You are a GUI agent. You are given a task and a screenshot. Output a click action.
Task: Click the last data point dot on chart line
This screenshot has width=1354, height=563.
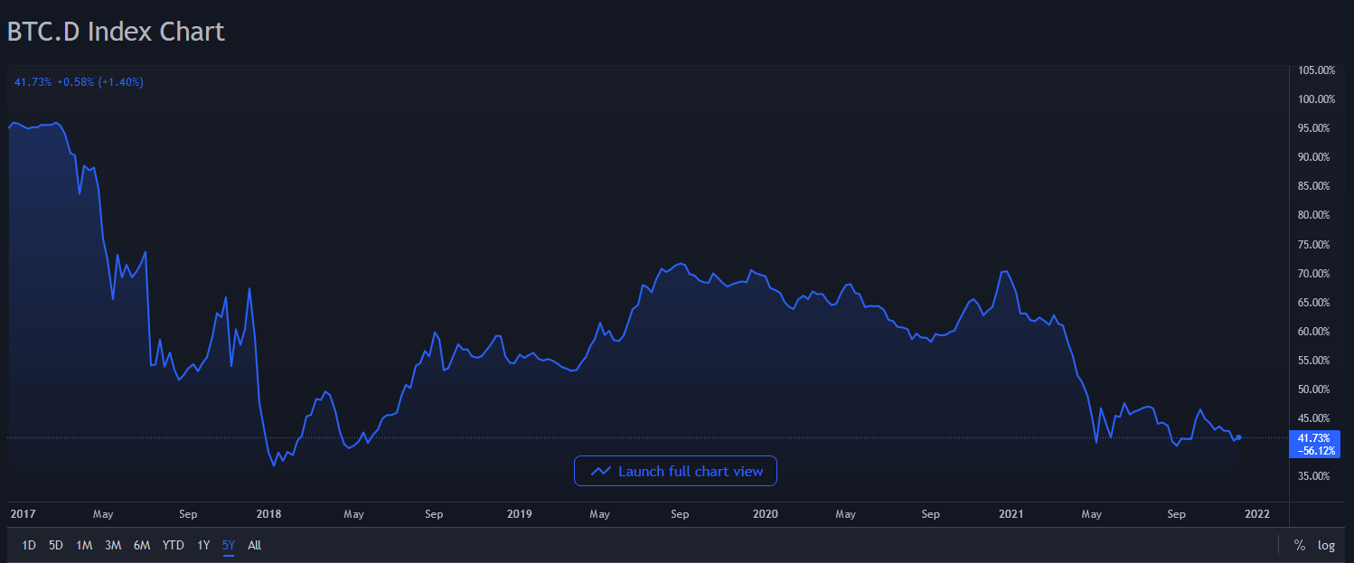(1238, 437)
